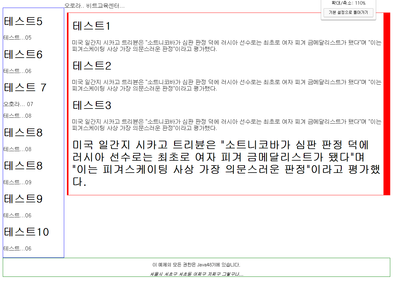Click the 테스트...09 sidebar entry
393x286 pixels.
pos(17,182)
